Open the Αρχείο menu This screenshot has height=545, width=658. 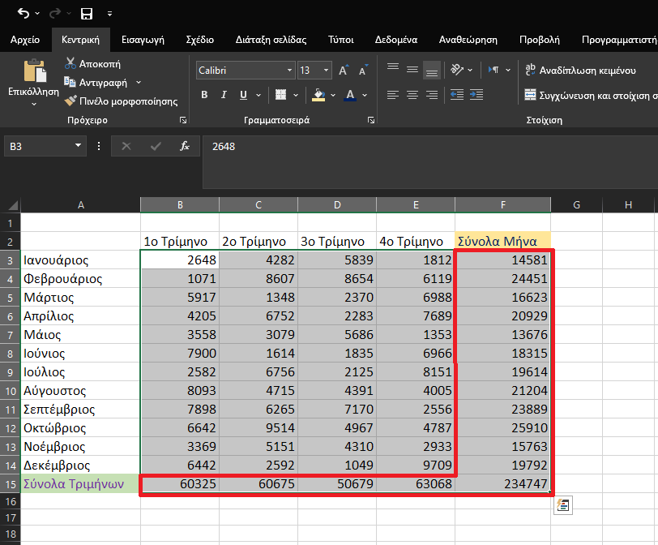27,39
